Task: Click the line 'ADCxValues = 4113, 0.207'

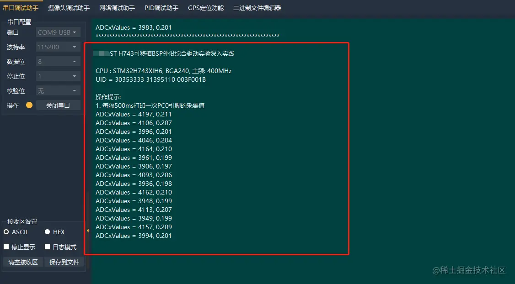Action: point(134,210)
